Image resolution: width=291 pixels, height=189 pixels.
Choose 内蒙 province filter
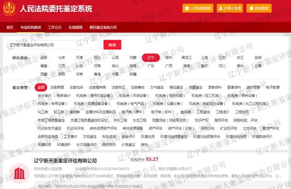(133, 58)
